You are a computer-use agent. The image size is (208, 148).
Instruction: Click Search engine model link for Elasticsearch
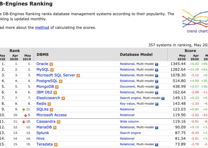[x=130, y=98]
